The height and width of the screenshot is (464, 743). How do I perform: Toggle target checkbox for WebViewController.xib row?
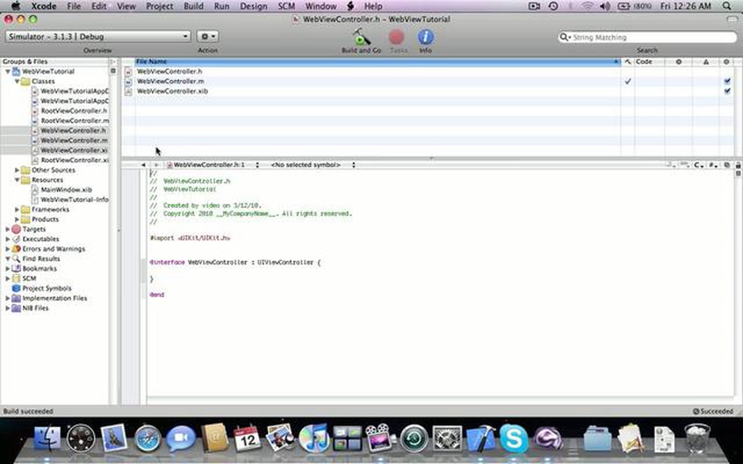(x=727, y=91)
